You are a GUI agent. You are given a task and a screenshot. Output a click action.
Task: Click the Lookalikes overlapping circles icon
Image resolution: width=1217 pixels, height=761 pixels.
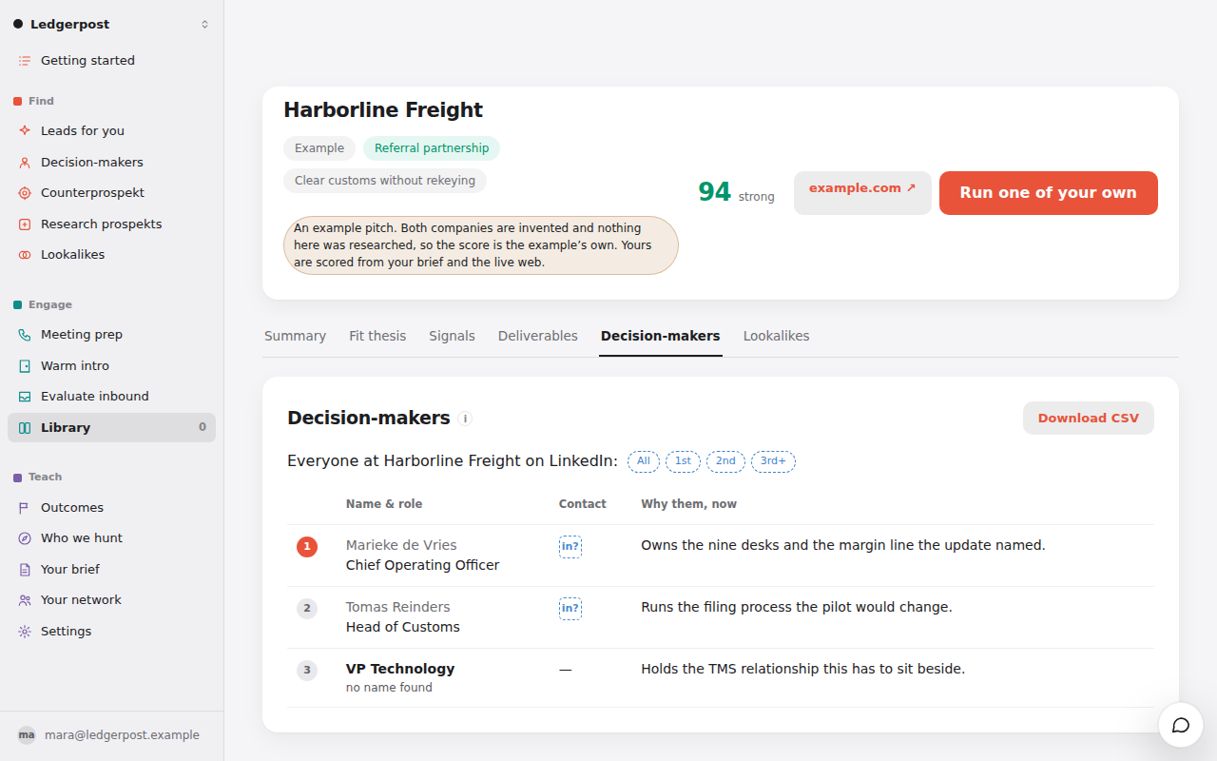click(25, 255)
